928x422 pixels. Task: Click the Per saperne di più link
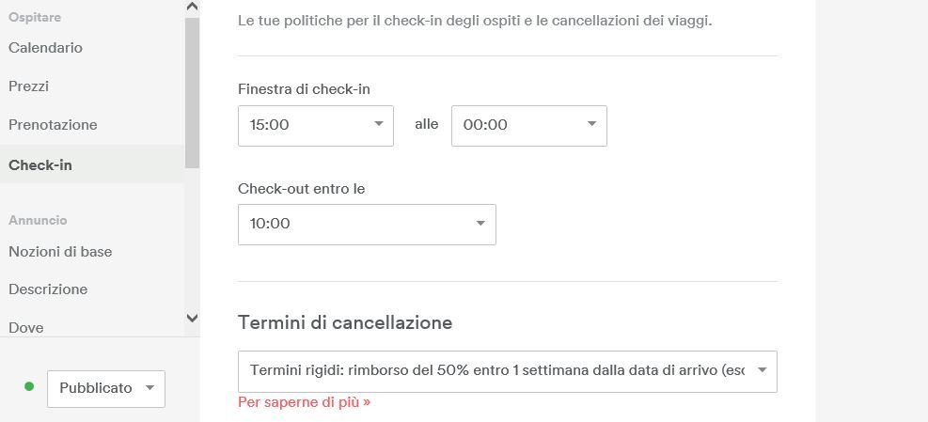(304, 402)
